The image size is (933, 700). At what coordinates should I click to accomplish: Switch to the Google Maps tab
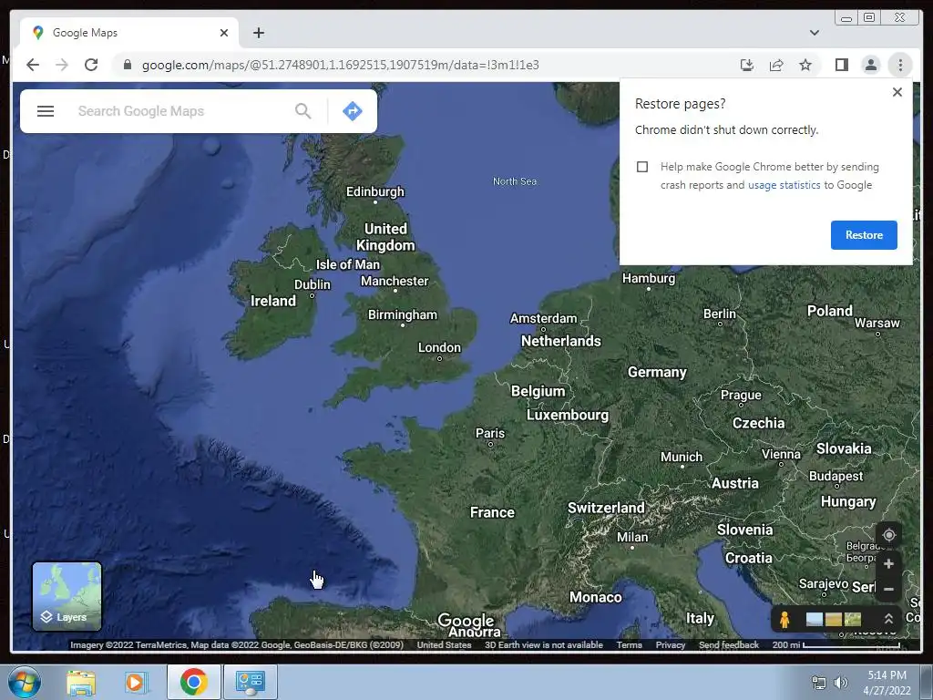coord(129,33)
